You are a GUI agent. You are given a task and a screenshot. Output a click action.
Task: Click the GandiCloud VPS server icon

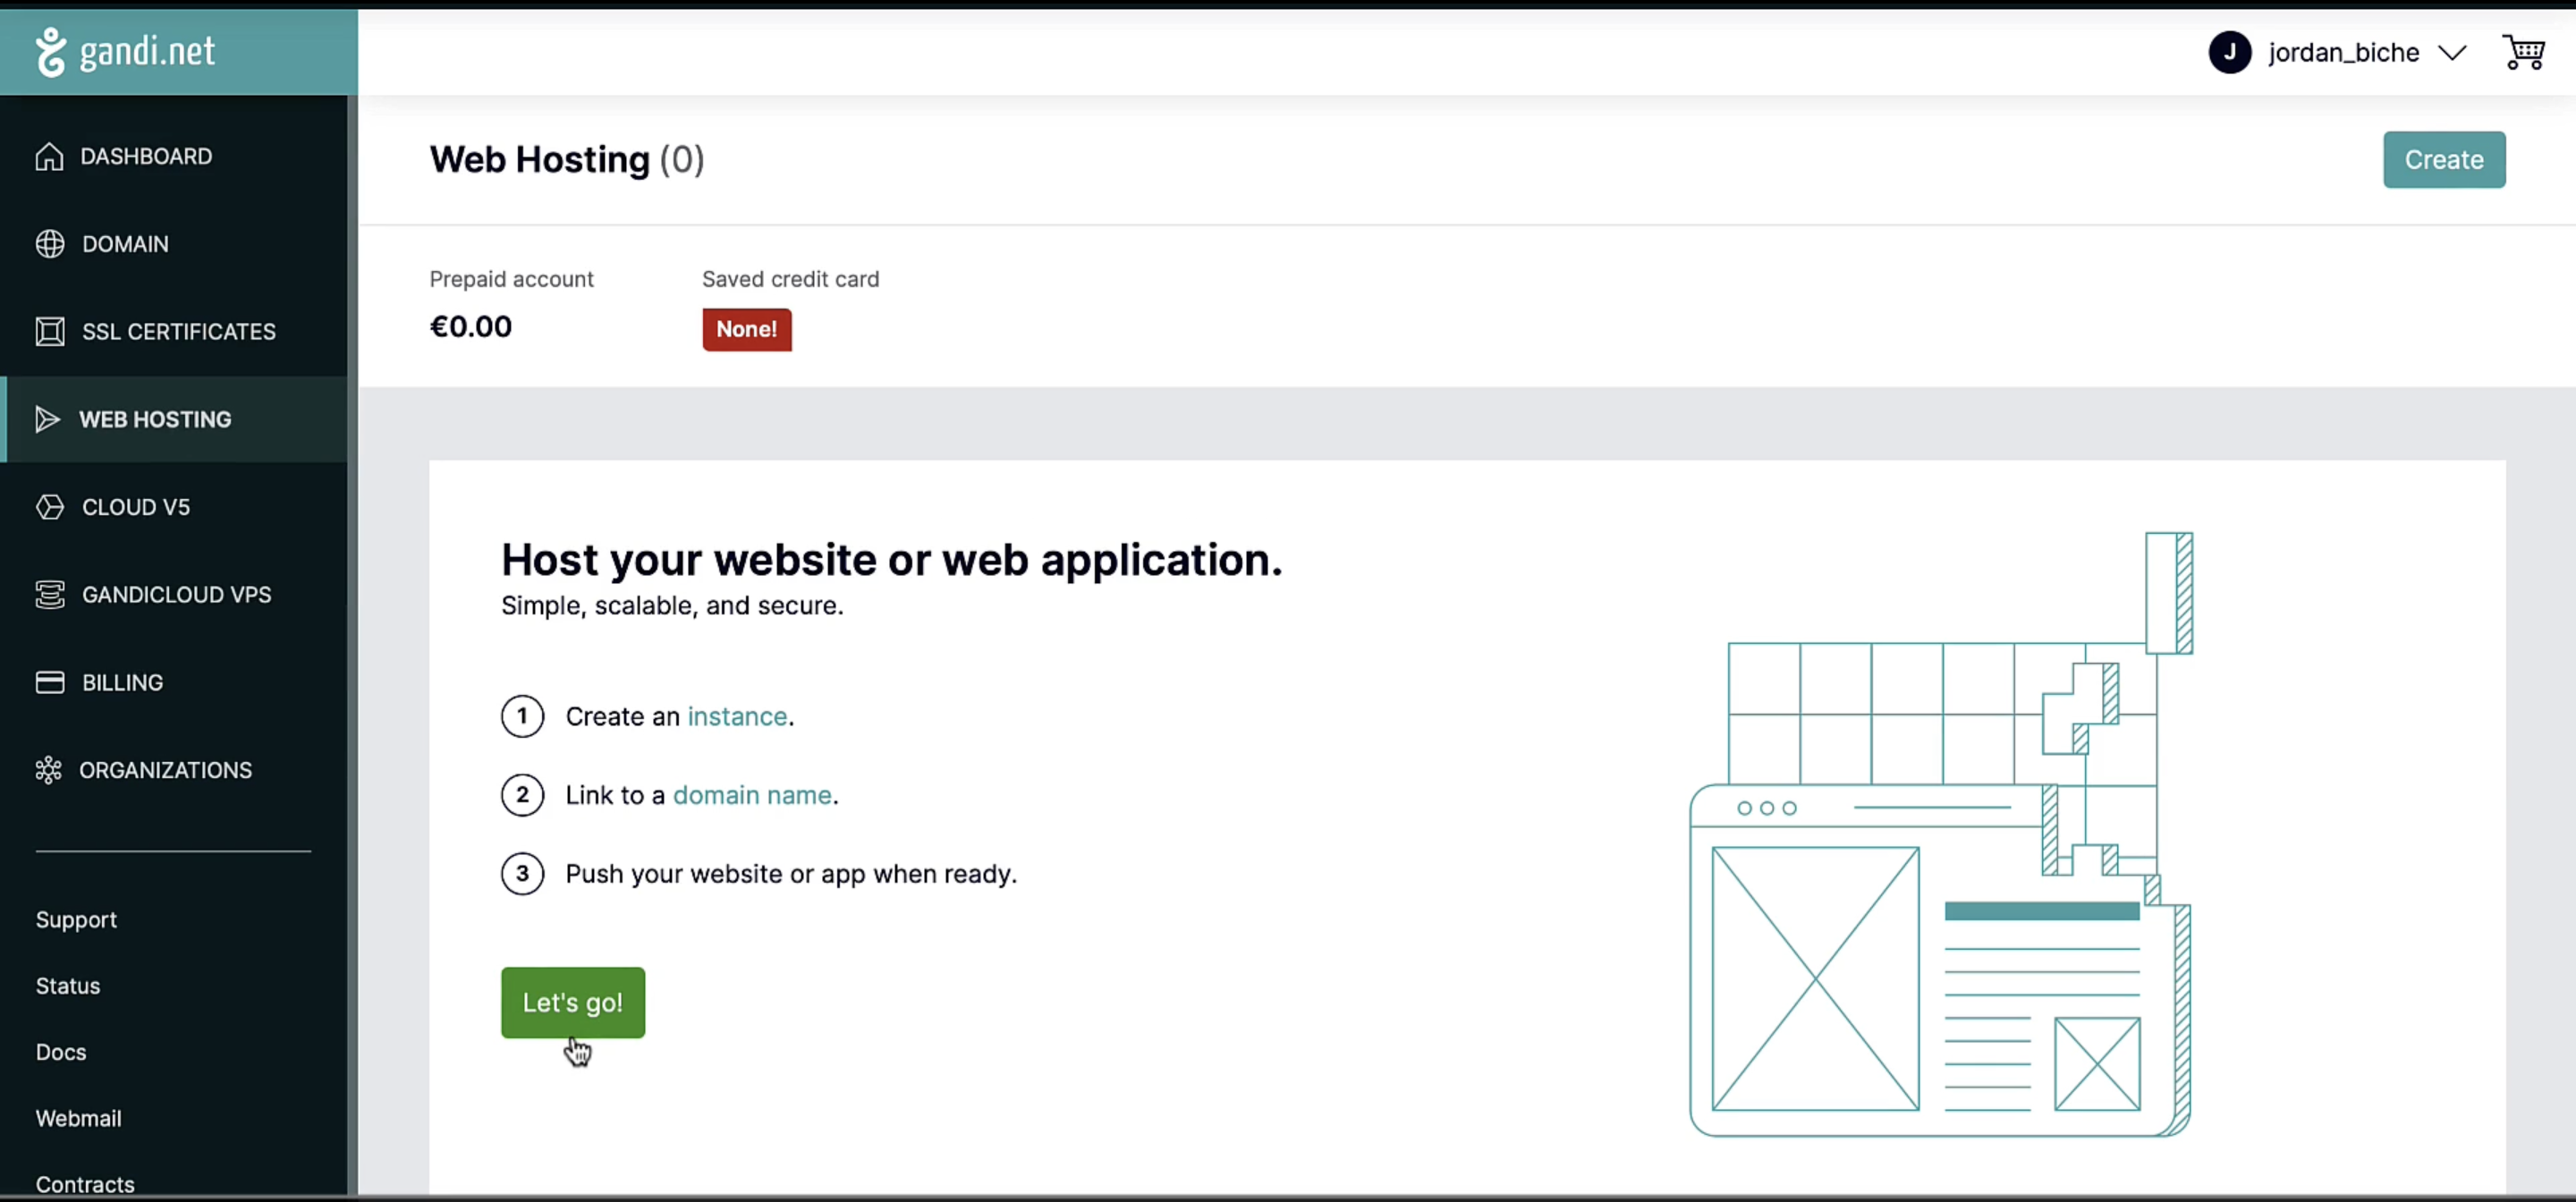[50, 595]
